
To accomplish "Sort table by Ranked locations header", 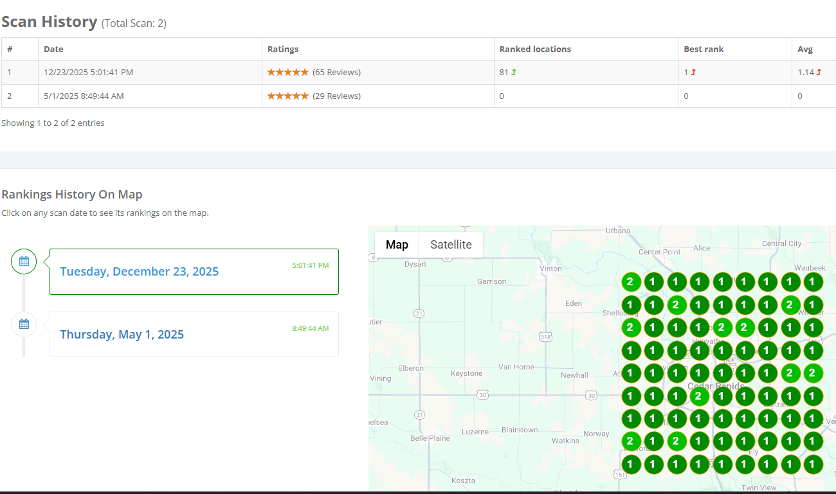I will (535, 49).
